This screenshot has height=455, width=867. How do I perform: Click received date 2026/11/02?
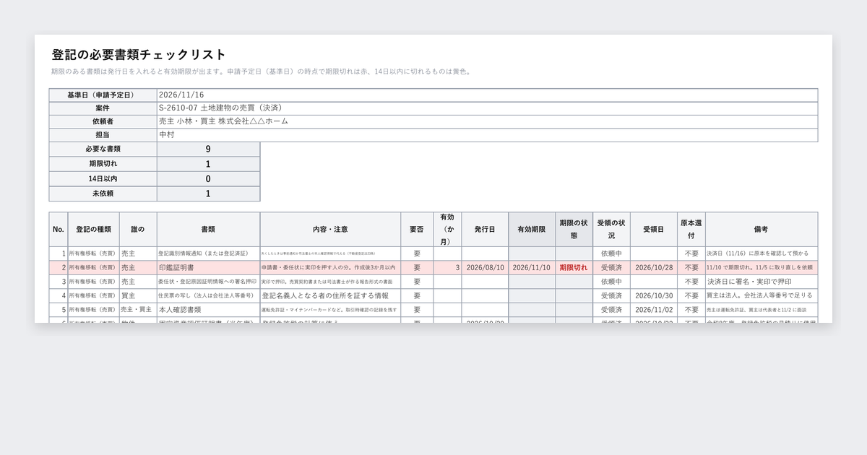(654, 309)
